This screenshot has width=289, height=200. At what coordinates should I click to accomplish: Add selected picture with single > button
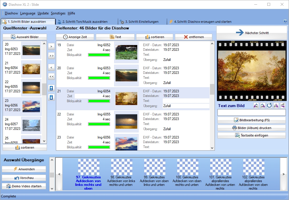pos(52,47)
